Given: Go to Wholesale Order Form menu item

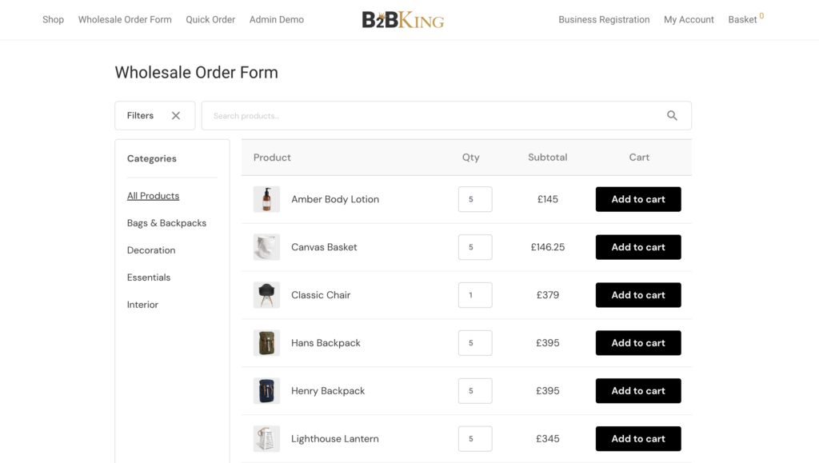Looking at the screenshot, I should tap(125, 20).
